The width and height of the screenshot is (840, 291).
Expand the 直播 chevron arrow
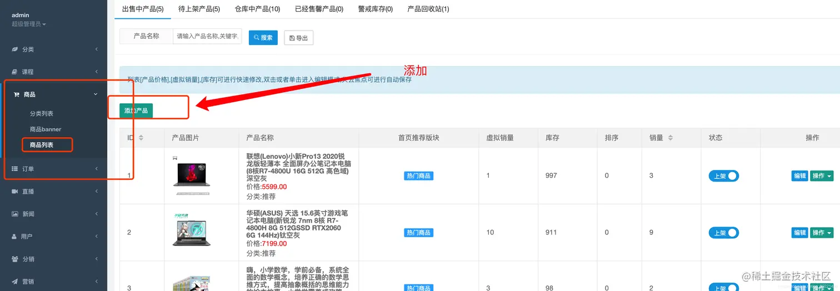pyautogui.click(x=96, y=191)
